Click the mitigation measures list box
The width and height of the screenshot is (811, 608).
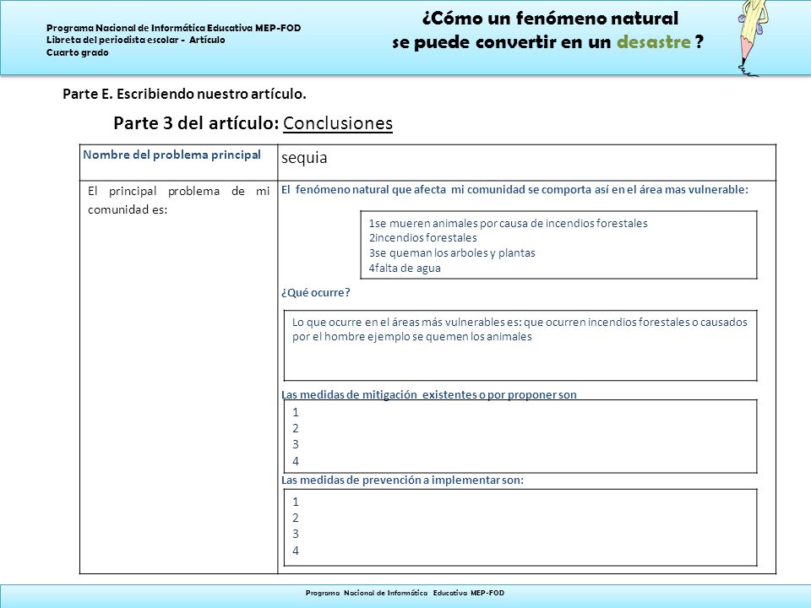[520, 437]
